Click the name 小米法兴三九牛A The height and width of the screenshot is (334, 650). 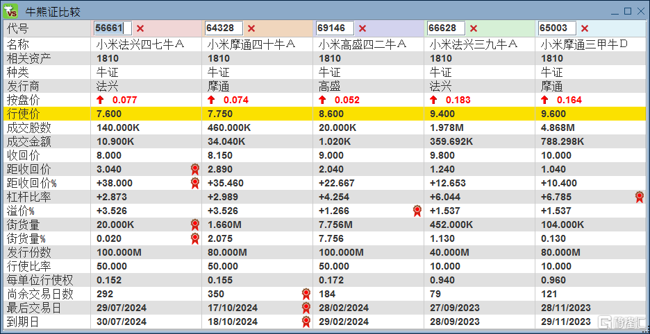coord(474,44)
